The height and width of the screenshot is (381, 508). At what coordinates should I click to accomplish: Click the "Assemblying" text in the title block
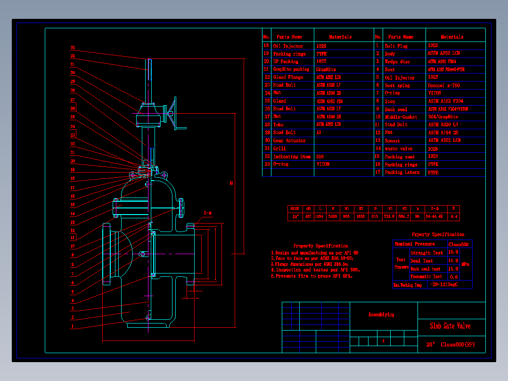coord(381,315)
